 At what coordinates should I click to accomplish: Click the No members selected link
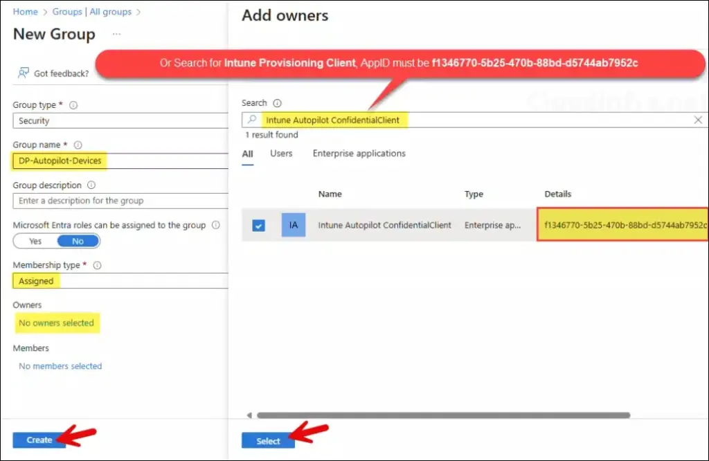(60, 366)
